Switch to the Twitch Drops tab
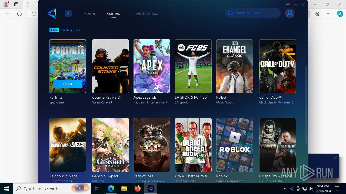The width and height of the screenshot is (346, 194). (146, 13)
